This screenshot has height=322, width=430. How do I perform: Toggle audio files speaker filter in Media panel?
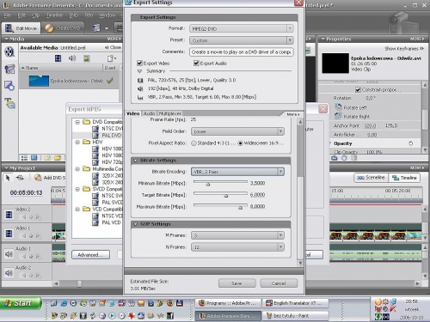[x=72, y=58]
